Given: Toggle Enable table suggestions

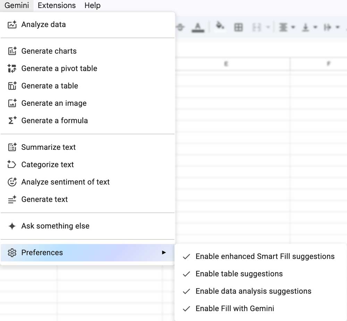Looking at the screenshot, I should [x=261, y=274].
